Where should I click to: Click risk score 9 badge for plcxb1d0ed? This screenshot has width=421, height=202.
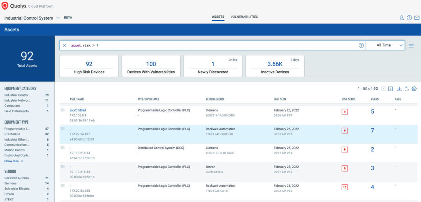click(345, 112)
